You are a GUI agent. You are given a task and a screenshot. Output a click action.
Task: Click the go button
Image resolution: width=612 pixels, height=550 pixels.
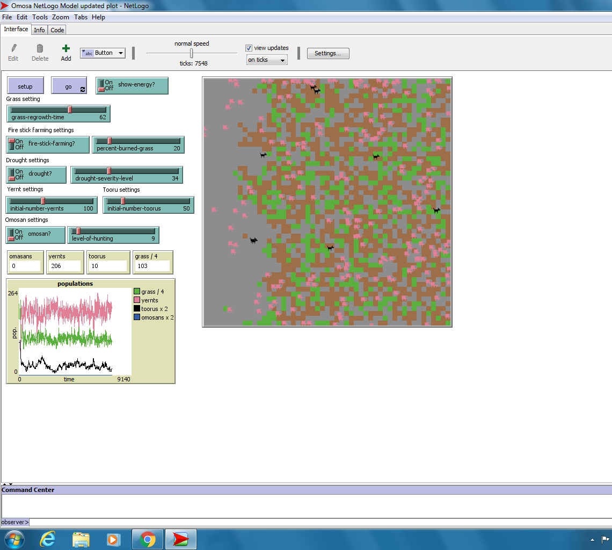(x=69, y=85)
